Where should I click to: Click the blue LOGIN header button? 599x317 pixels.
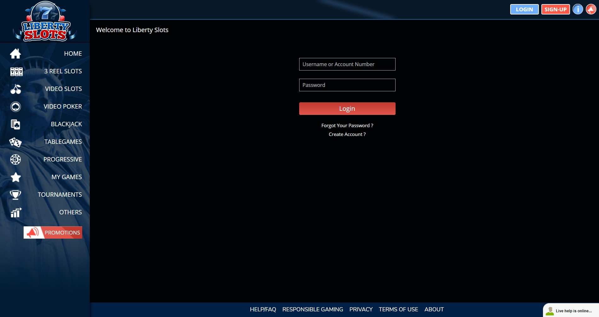point(524,9)
